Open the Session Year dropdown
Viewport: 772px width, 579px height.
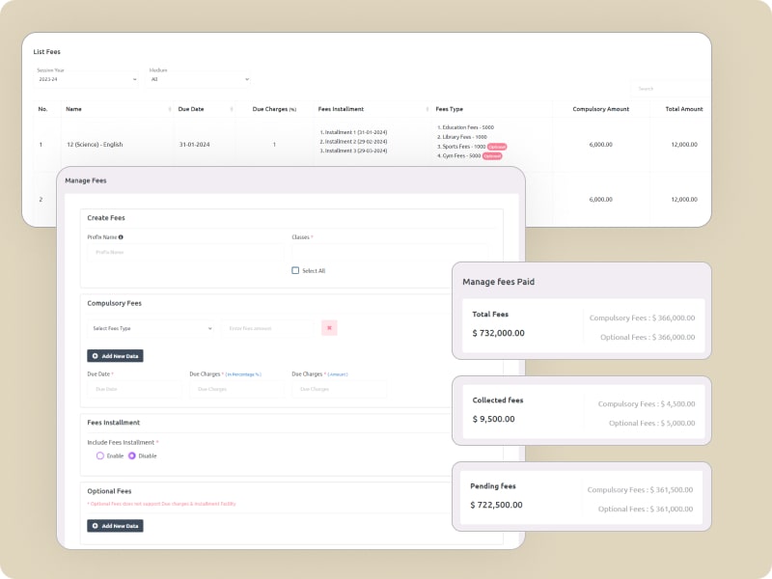pos(87,80)
